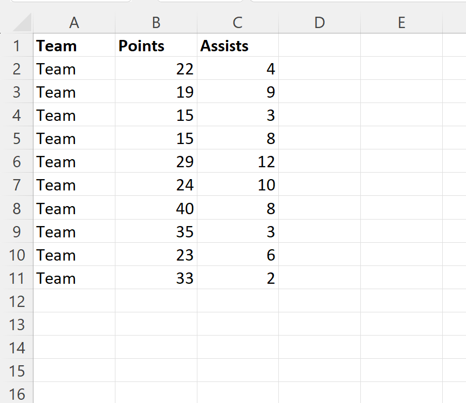Click the Points header cell
Screen dimensions: 466x403
click(156, 46)
